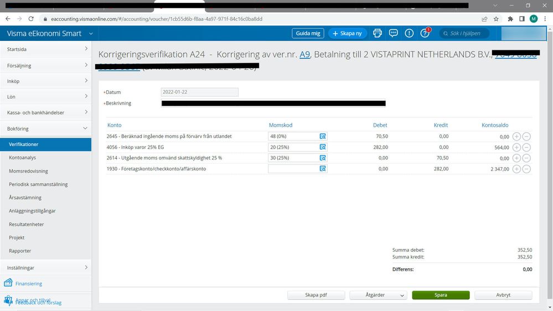Open help icon with notification badge

tap(425, 33)
